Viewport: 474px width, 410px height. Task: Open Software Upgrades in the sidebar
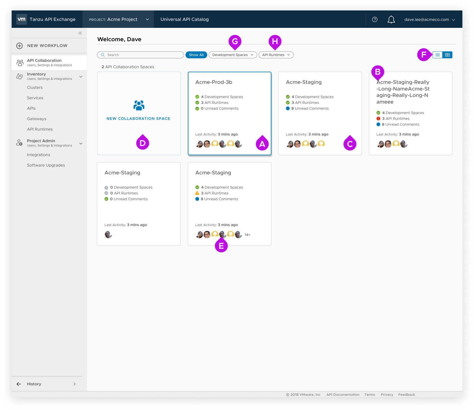click(x=46, y=165)
